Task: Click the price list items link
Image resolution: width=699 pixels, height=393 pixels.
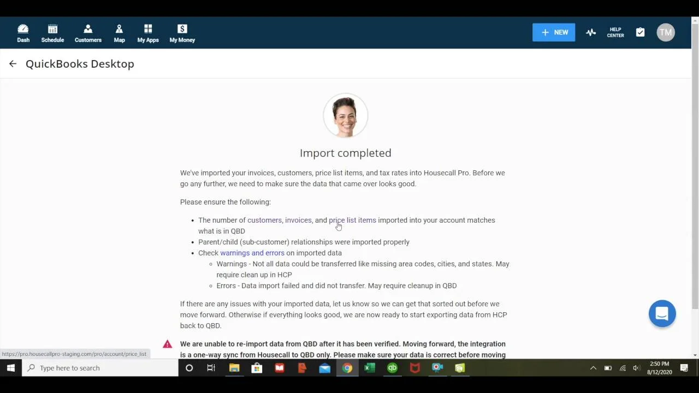Action: pos(352,220)
